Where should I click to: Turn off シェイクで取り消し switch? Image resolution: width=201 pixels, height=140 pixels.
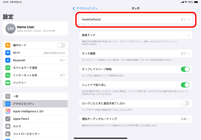[185, 85]
